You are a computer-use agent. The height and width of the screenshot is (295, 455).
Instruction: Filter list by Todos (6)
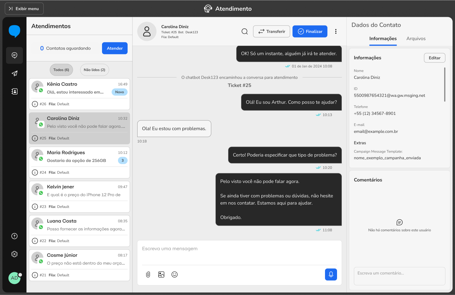tap(61, 70)
